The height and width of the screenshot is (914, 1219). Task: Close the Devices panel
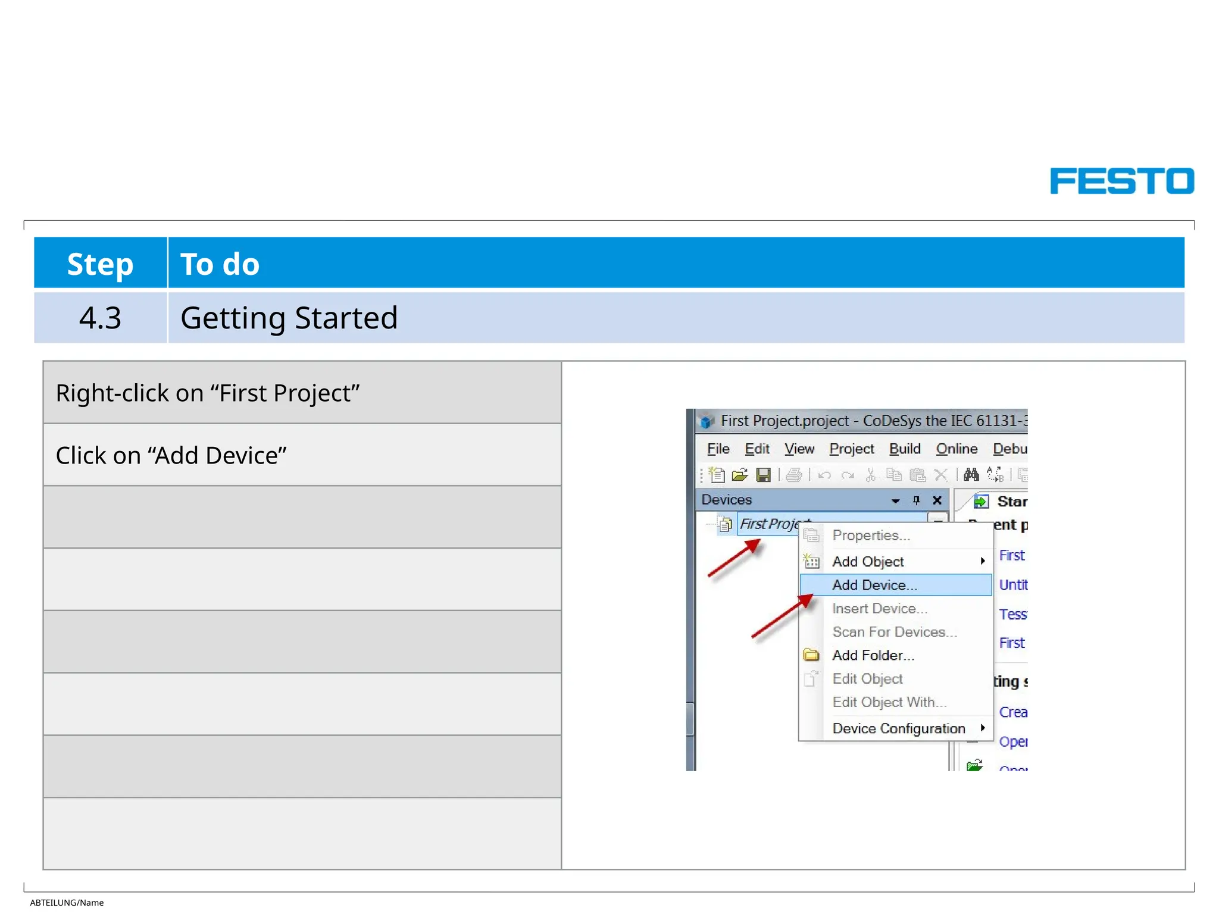pos(937,500)
